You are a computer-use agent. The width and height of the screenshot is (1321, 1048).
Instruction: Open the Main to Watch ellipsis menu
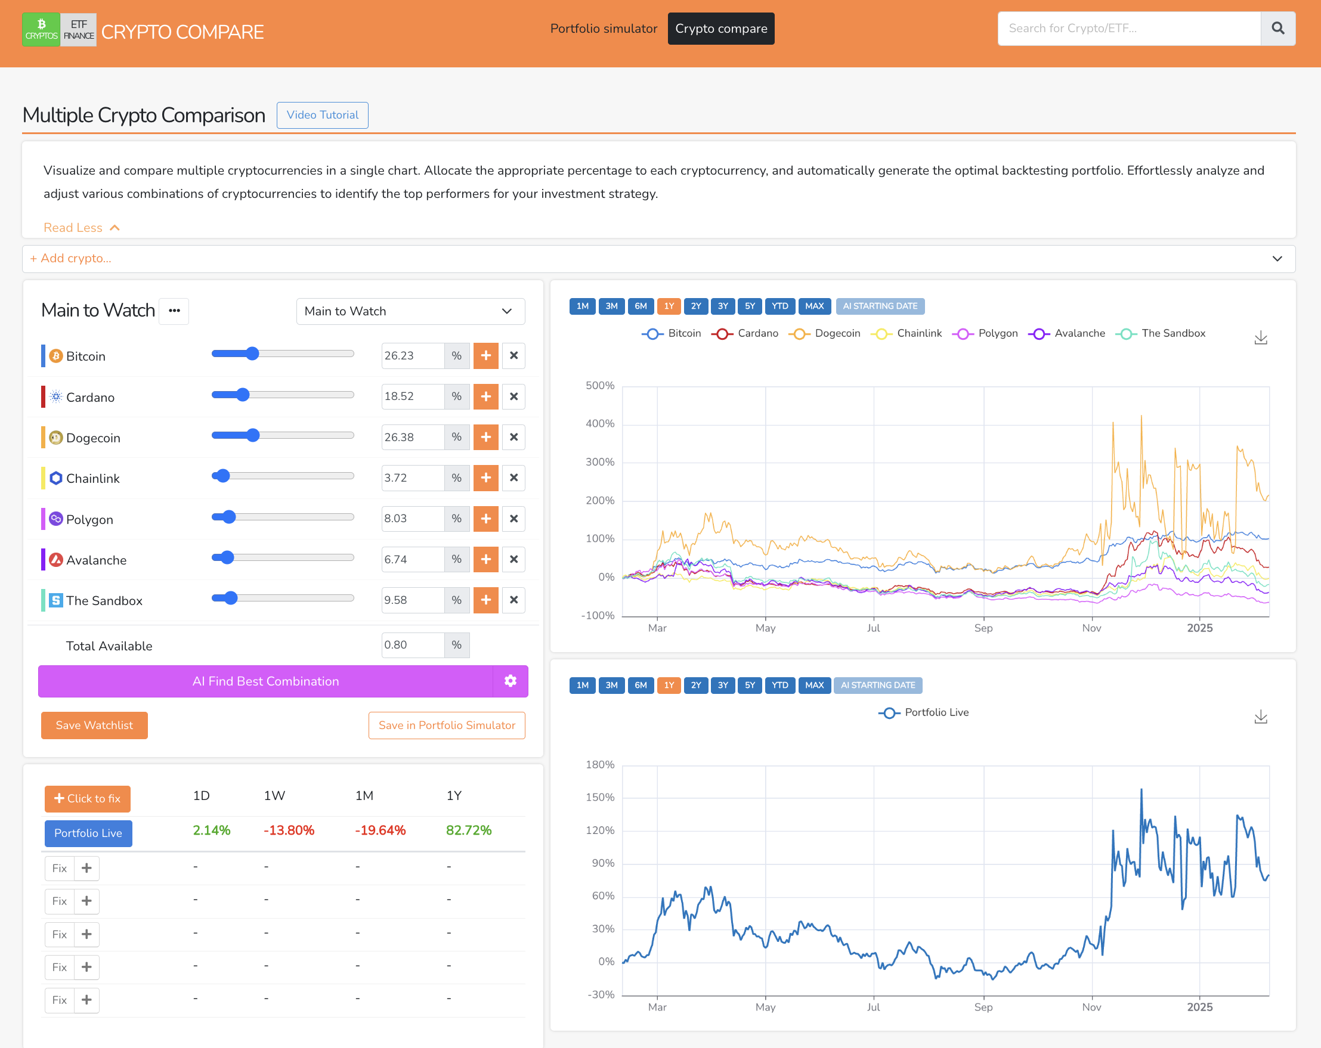click(174, 311)
